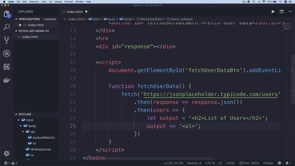
Task: Open the Window menu
Action: click(79, 2)
